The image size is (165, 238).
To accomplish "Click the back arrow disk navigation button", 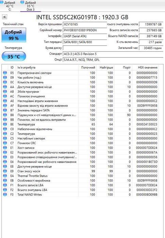I will tap(4, 17).
